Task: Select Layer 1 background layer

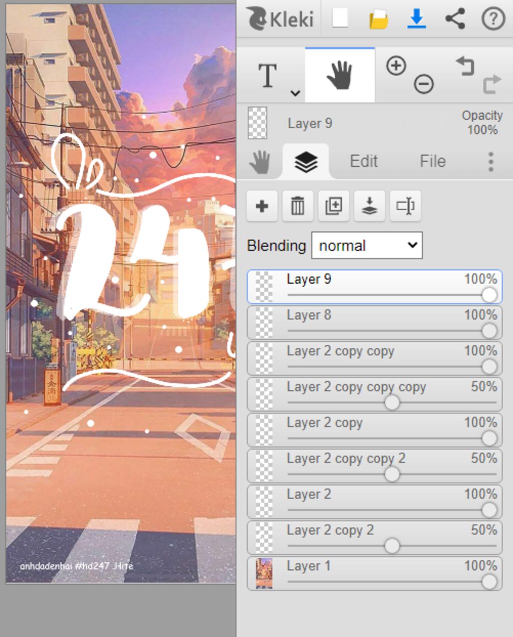Action: point(374,574)
